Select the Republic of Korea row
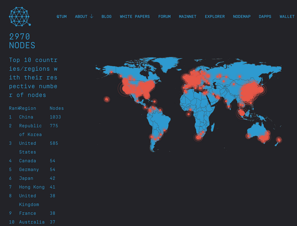 click(33, 130)
